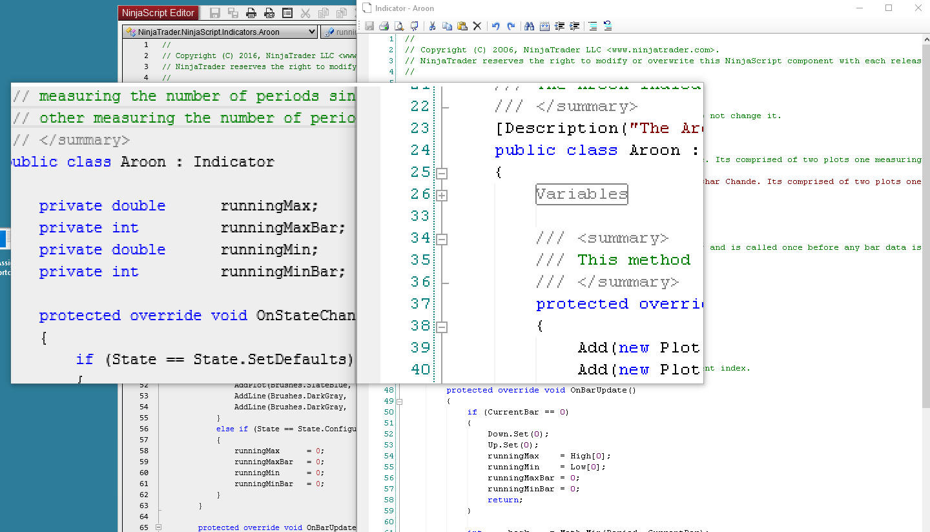Image resolution: width=930 pixels, height=532 pixels.
Task: Click the Save All icon in NinjaScript Editor
Action: [x=233, y=13]
